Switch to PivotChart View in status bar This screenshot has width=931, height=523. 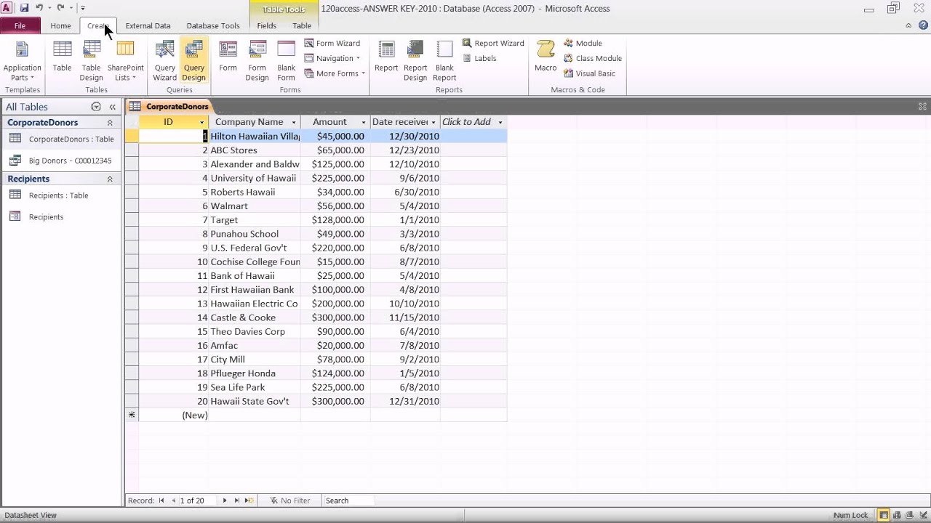910,515
